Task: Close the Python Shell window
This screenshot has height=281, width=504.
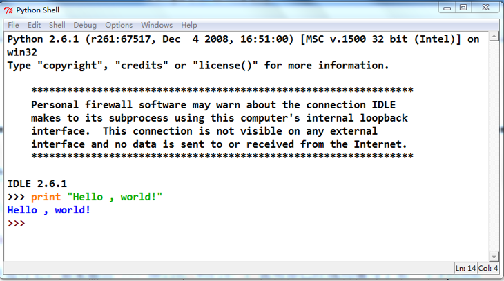Action: [485, 8]
